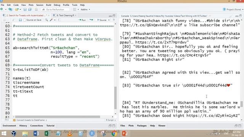Open the Convert tweets to DataFrame section navigator

[30, 120]
